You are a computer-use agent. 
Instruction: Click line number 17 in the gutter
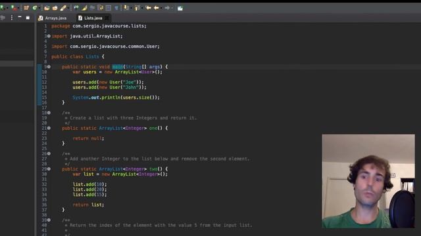(x=45, y=108)
